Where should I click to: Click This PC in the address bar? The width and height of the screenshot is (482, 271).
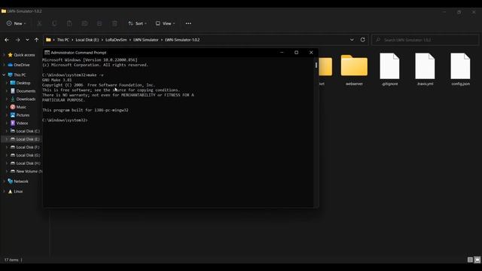pyautogui.click(x=63, y=40)
